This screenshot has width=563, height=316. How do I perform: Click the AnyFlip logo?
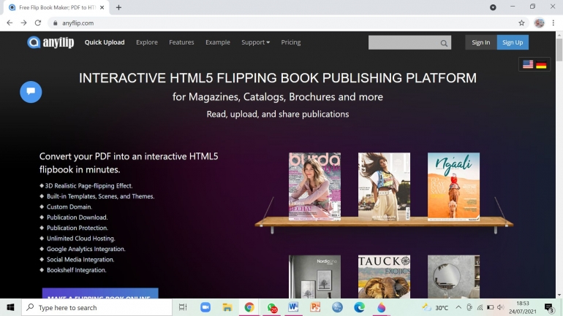tap(50, 42)
